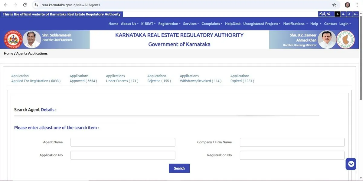The height and width of the screenshot is (181, 363).
Task: Click the blue scroll-down chevron button
Action: tap(351, 164)
